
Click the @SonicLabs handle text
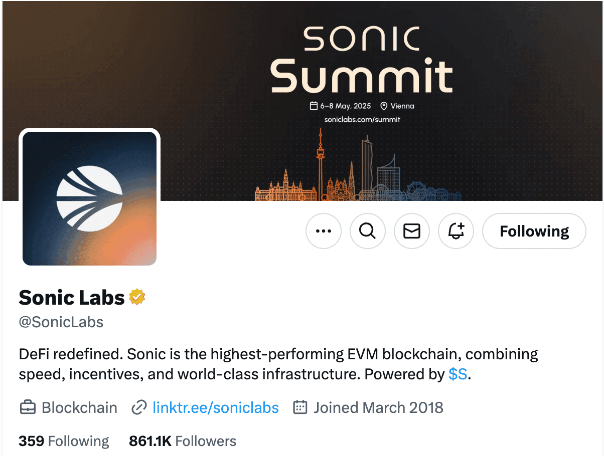pyautogui.click(x=61, y=322)
